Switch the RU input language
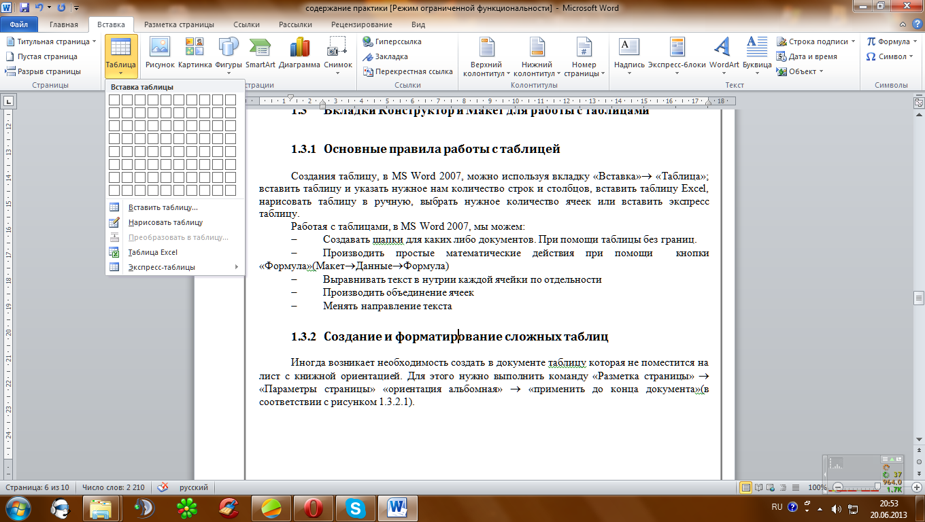 tap(777, 507)
